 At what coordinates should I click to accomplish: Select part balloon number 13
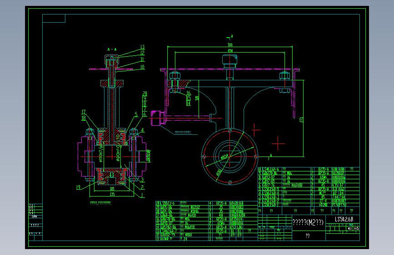point(143,47)
